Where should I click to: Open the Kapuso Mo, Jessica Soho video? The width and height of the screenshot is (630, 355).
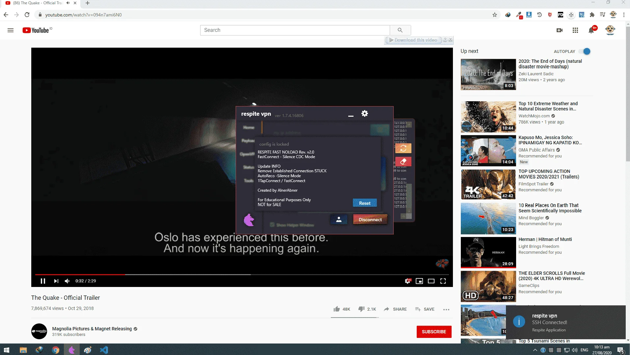tap(550, 140)
